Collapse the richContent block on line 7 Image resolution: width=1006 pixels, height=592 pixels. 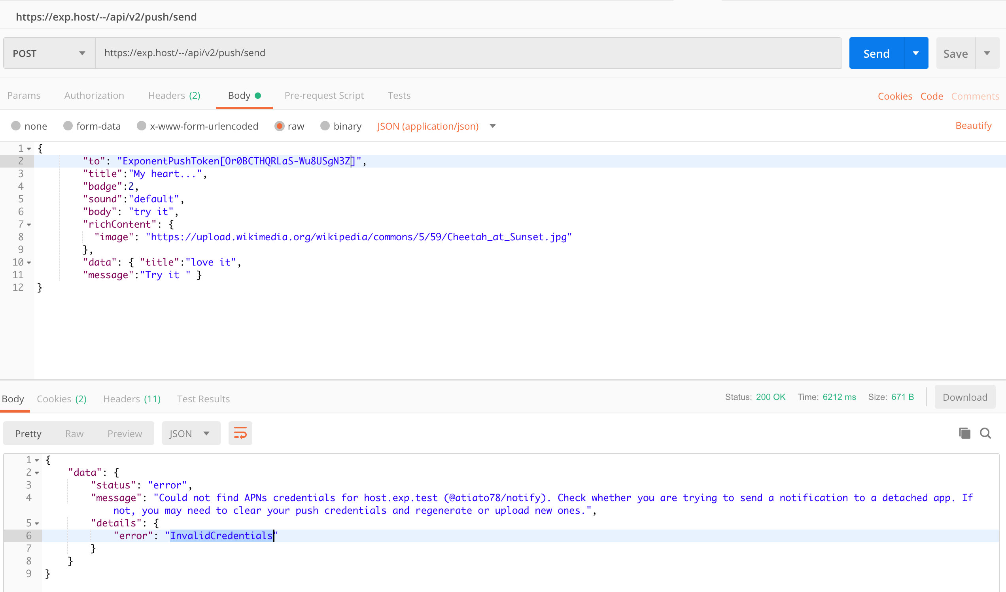pos(28,224)
